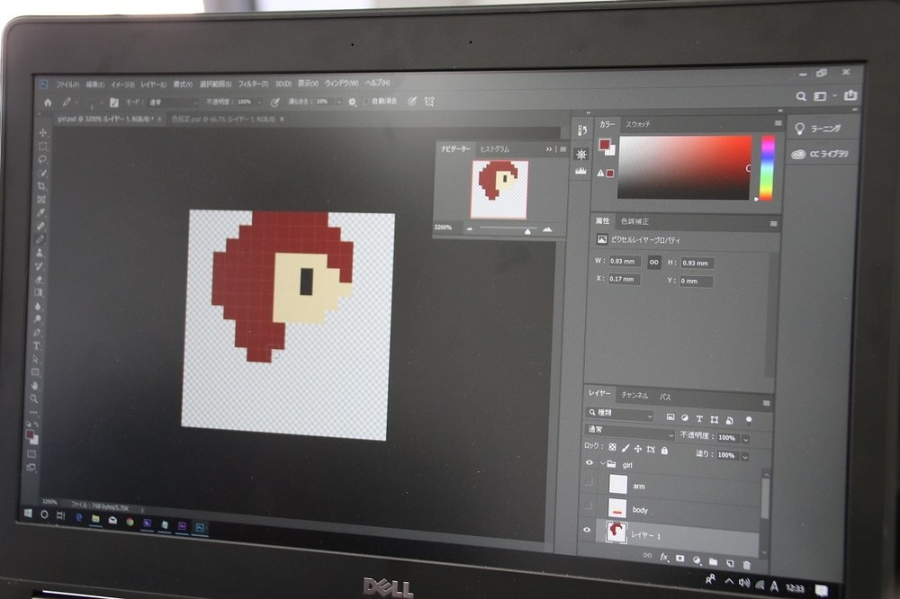Click the Home icon in options bar

pyautogui.click(x=48, y=103)
